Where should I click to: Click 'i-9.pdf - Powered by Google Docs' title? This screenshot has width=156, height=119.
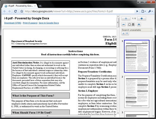click(x=27, y=18)
